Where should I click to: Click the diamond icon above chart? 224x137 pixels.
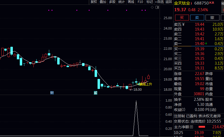pos(152,7)
